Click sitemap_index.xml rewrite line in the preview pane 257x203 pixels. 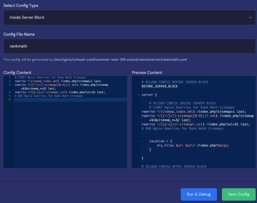194,112
